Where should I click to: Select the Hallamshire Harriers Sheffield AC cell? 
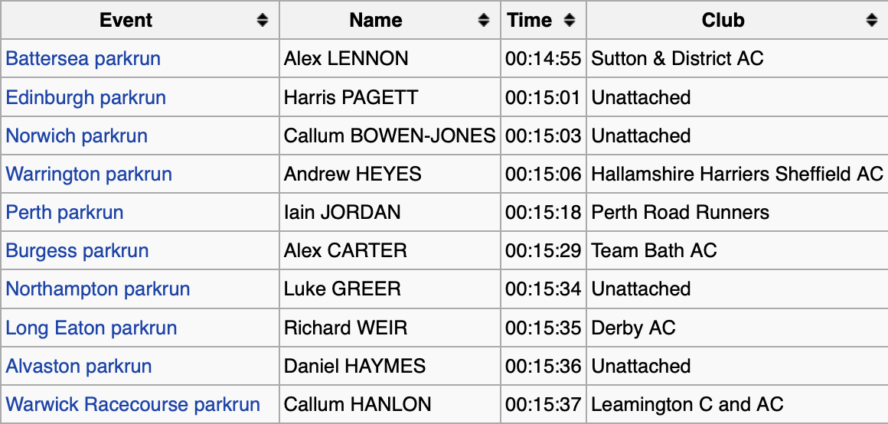[737, 174]
